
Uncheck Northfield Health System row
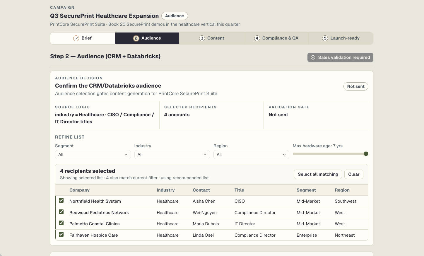click(x=61, y=201)
